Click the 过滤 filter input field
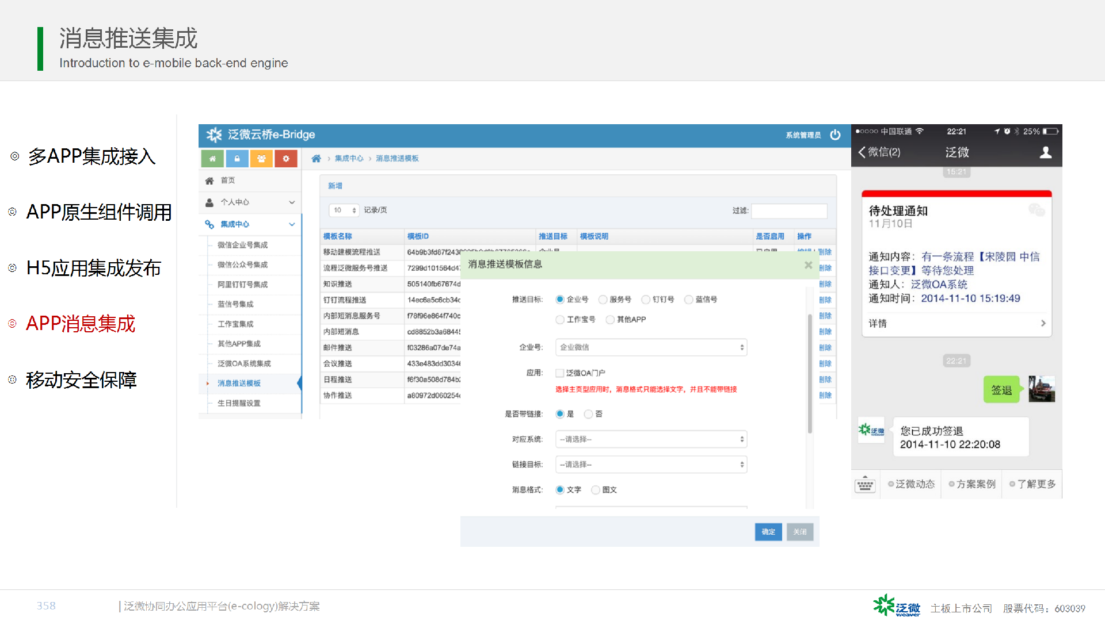 point(789,211)
